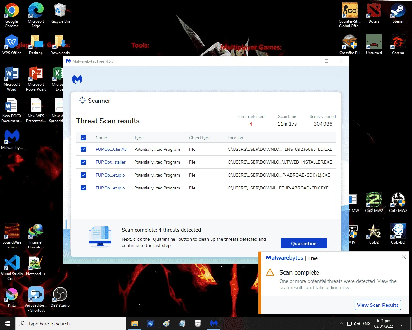Open VideoEditor shortcut on desktop
Viewport: 412px width, 330px height.
point(36,300)
